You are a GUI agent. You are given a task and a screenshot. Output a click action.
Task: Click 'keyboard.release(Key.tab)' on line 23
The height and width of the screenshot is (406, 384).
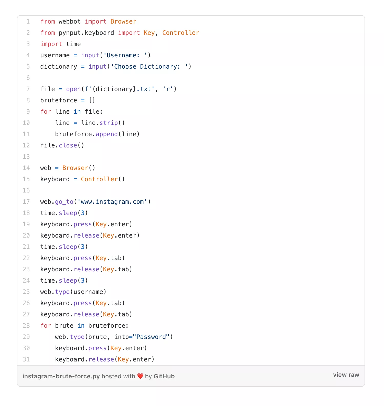pos(86,269)
